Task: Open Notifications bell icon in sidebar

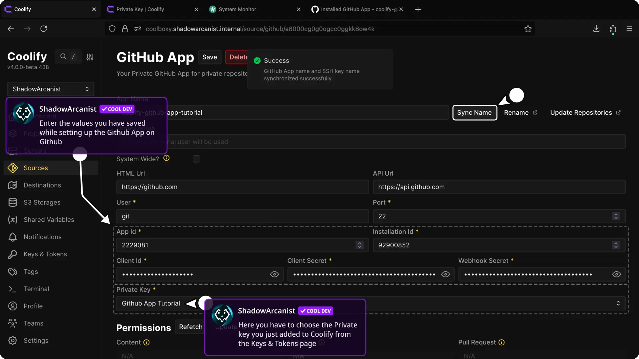Action: point(13,237)
